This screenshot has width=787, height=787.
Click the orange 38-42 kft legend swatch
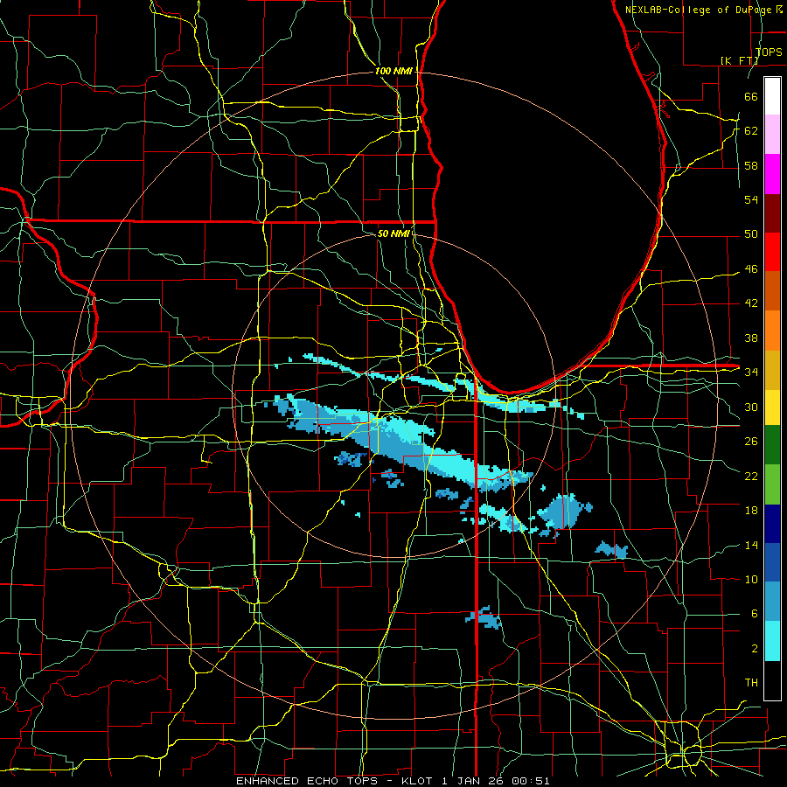point(772,330)
